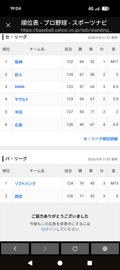Tap the browser forward arrow button
The height and width of the screenshot is (270, 120).
(x=45, y=248)
